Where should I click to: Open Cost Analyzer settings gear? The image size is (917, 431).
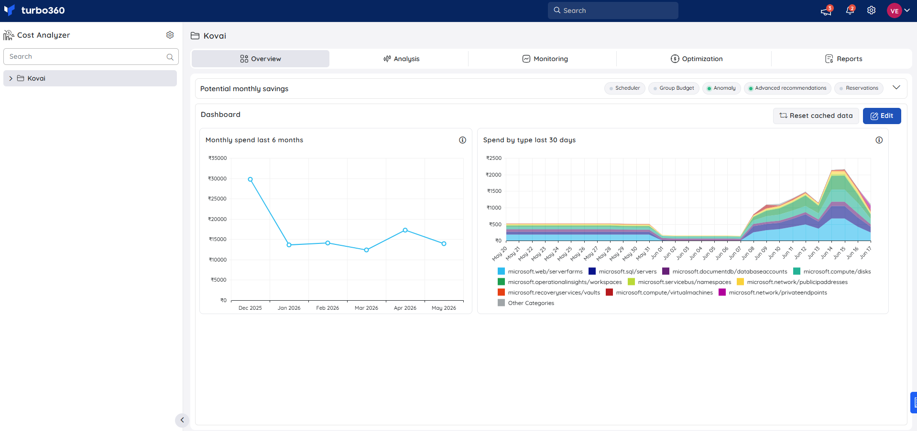tap(170, 35)
